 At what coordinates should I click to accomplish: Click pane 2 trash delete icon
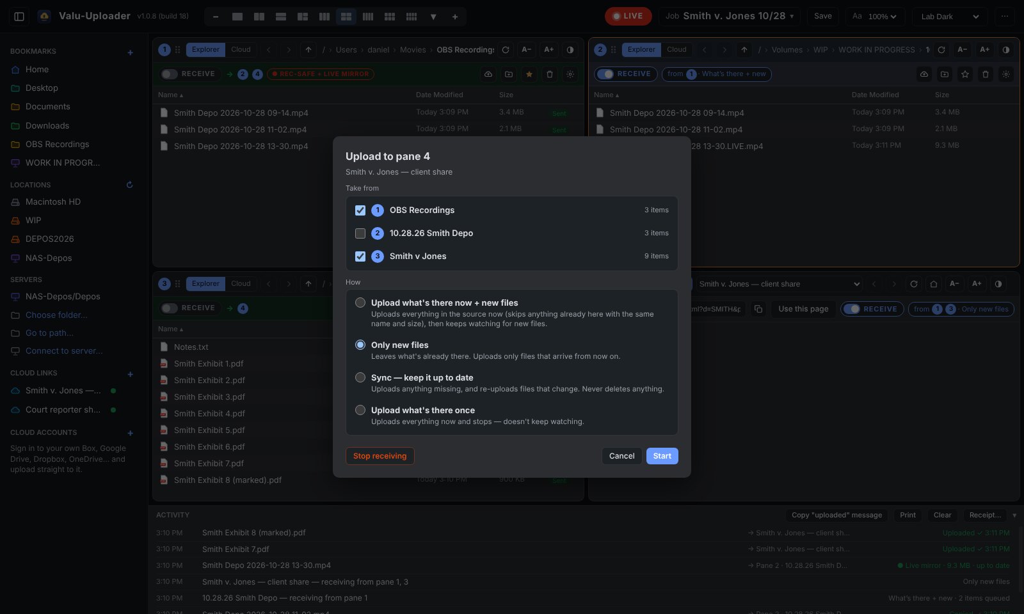click(986, 74)
